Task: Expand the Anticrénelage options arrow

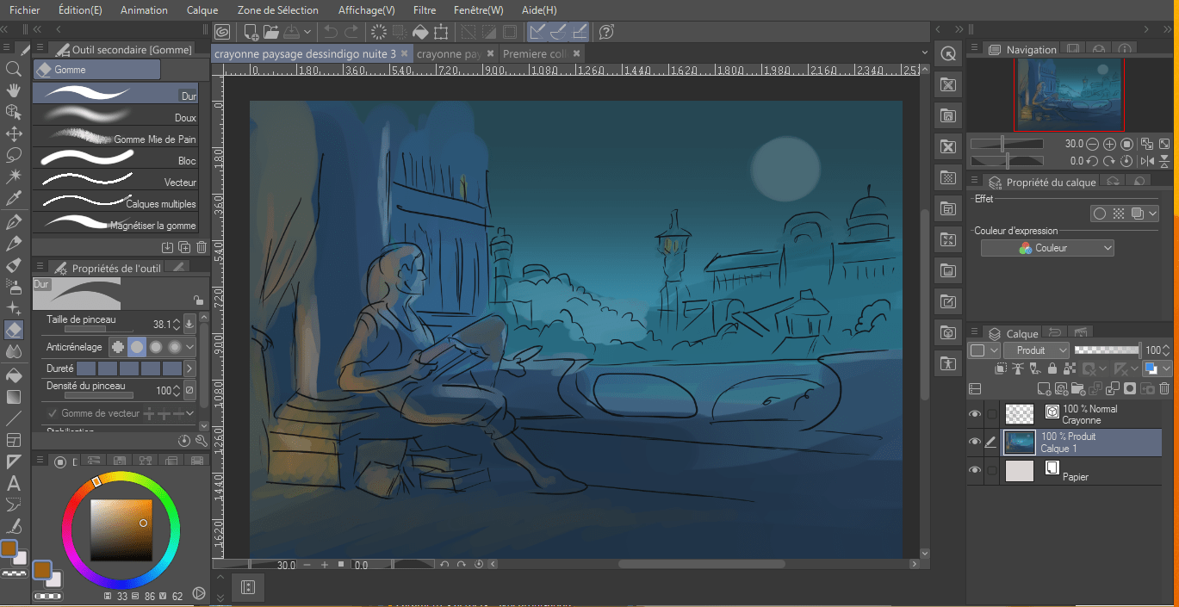Action: (190, 347)
